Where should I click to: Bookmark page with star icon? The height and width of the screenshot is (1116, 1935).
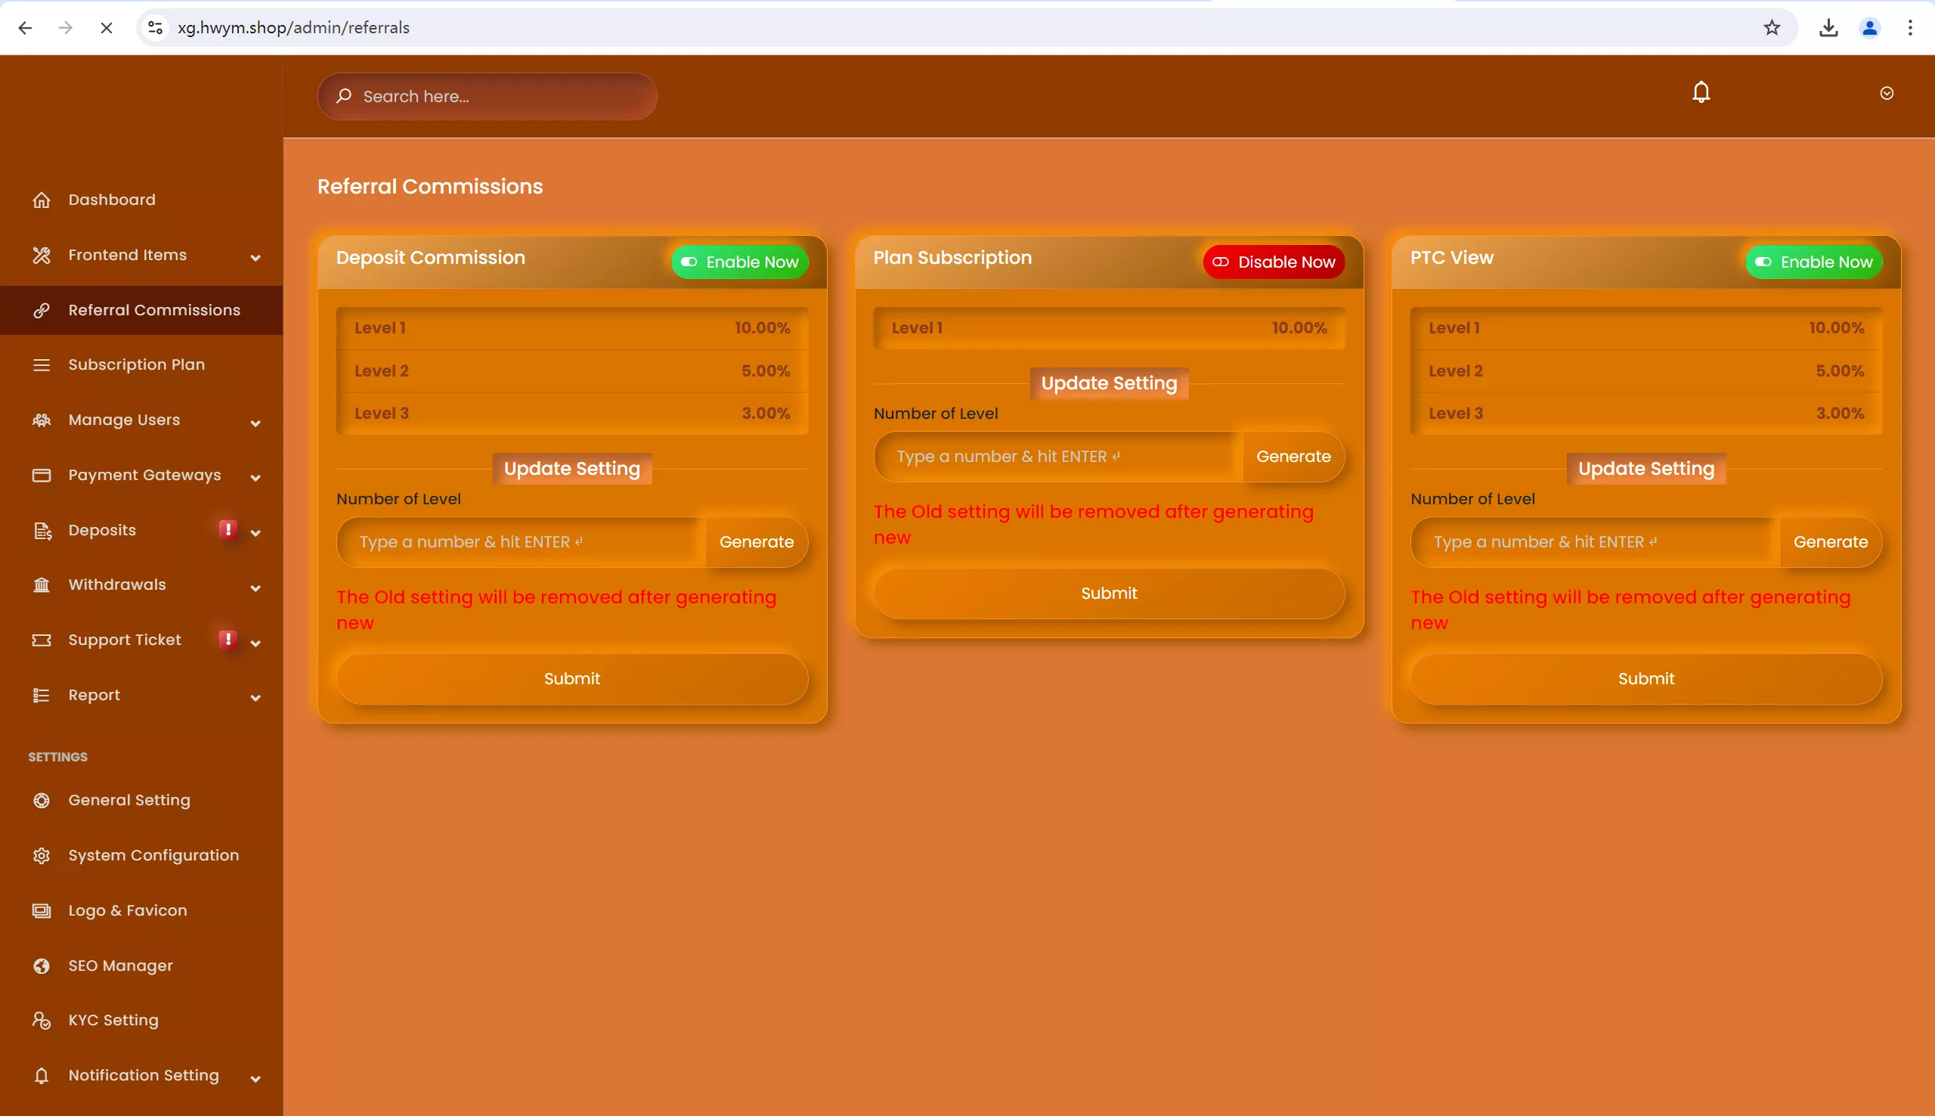(1772, 27)
